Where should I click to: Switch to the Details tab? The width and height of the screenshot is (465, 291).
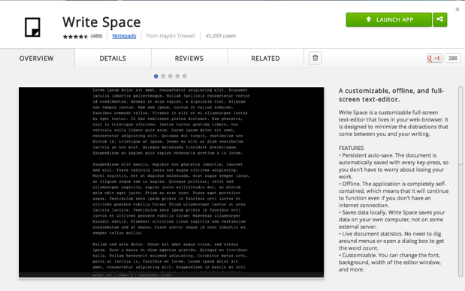[113, 58]
